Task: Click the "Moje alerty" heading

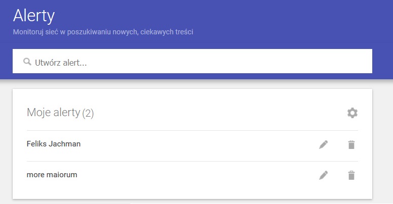Action: click(53, 113)
